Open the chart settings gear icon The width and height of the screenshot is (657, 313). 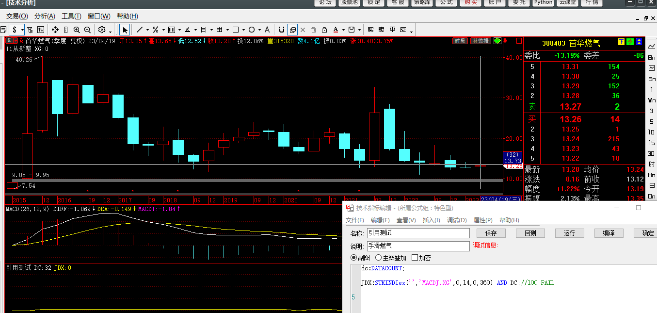pyautogui.click(x=102, y=30)
